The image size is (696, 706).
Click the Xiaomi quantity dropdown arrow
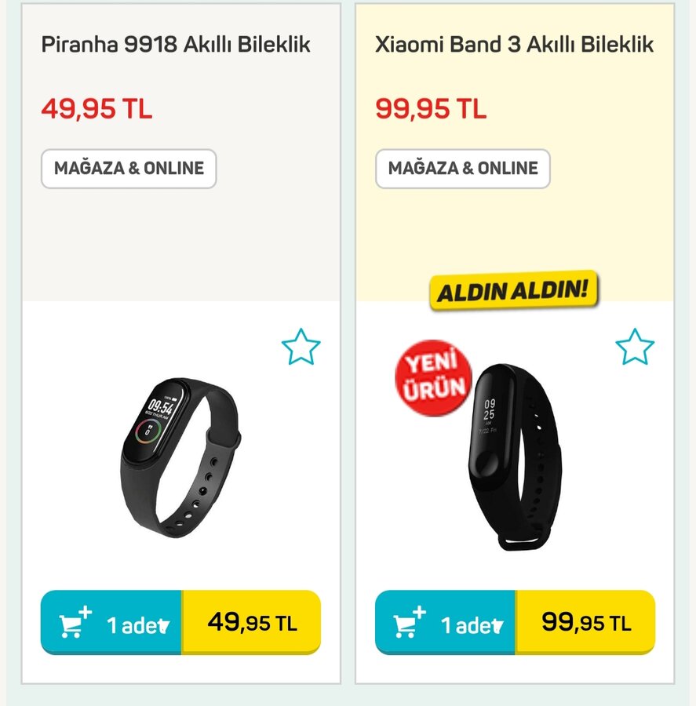[x=498, y=626]
